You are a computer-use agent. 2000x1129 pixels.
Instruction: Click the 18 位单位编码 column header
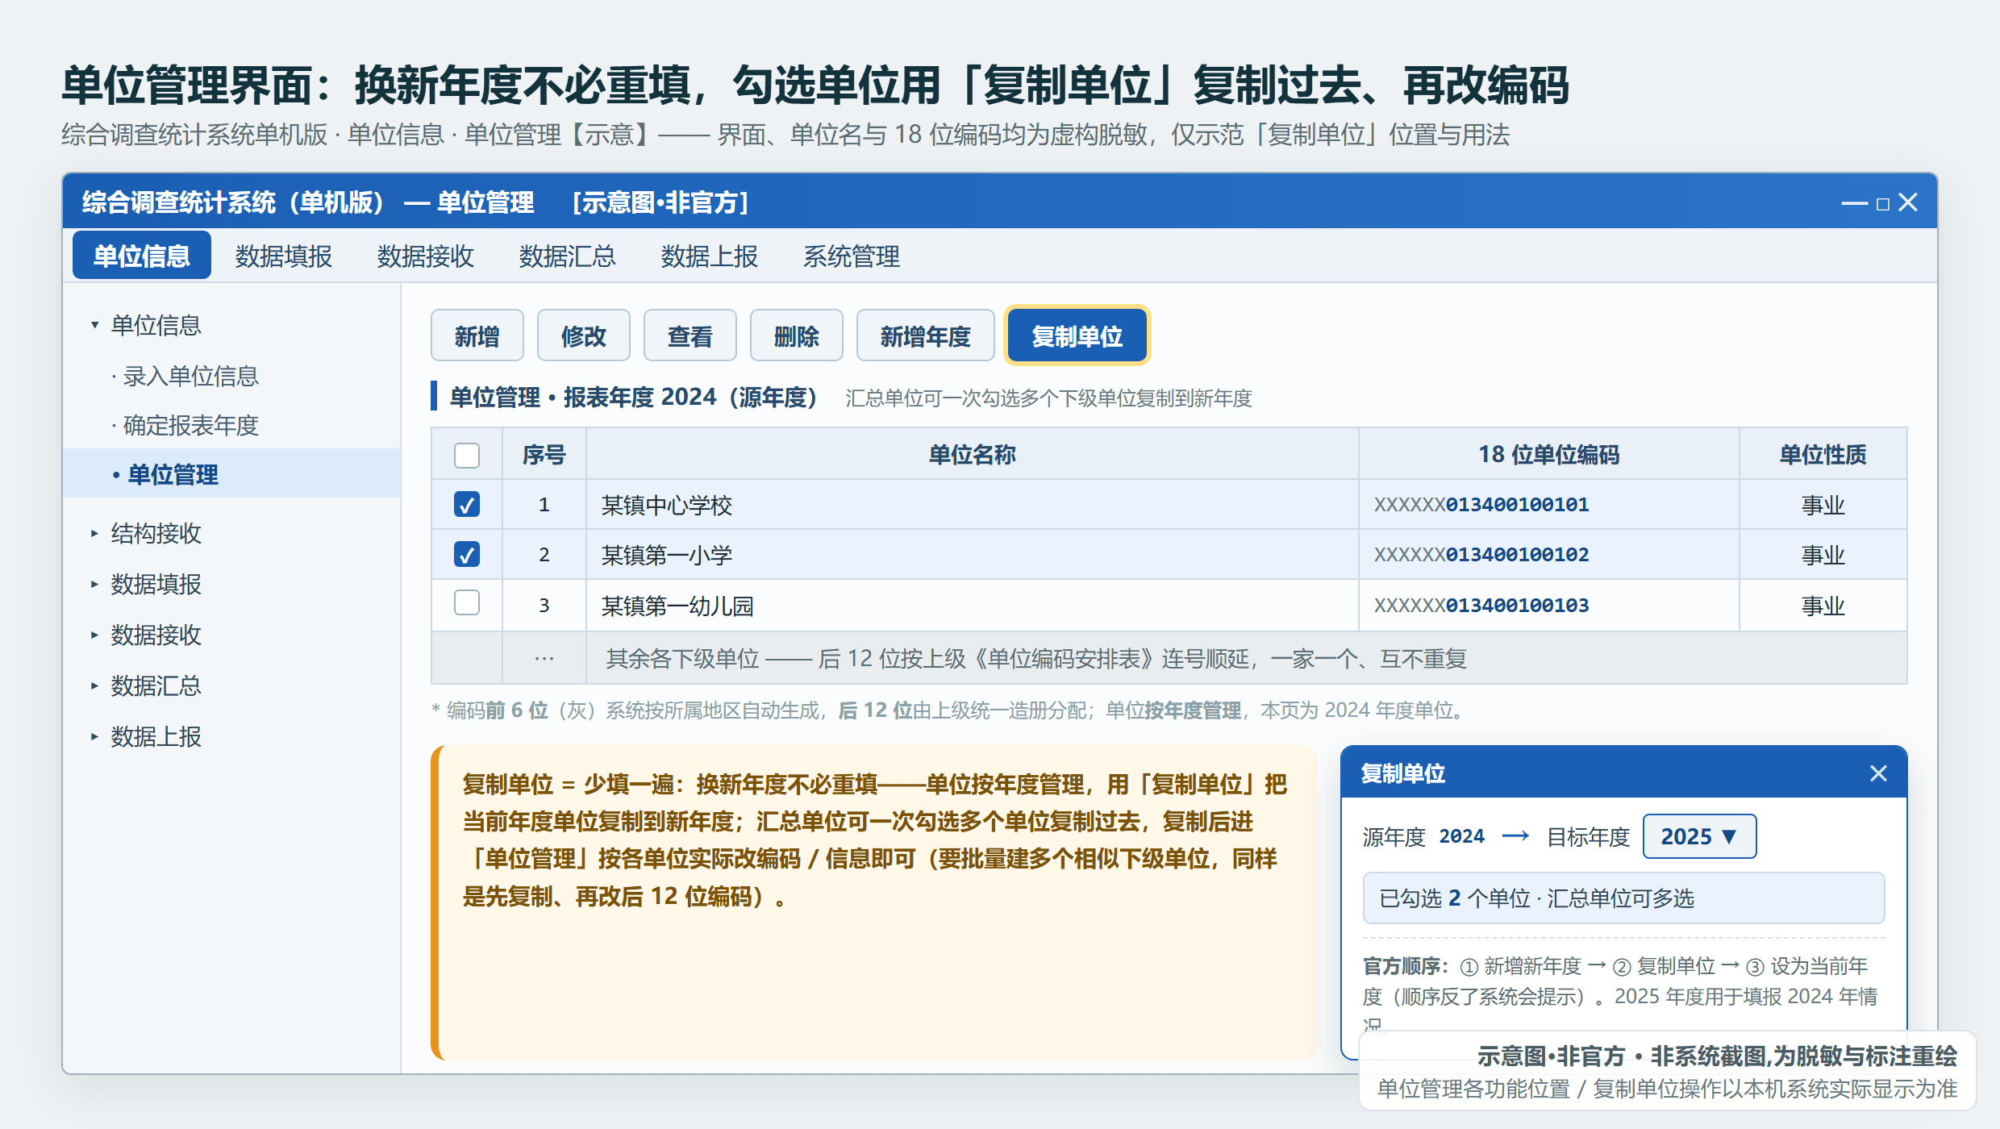(1548, 454)
